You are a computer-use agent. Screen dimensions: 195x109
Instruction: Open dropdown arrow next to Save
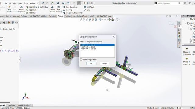(60, 3)
